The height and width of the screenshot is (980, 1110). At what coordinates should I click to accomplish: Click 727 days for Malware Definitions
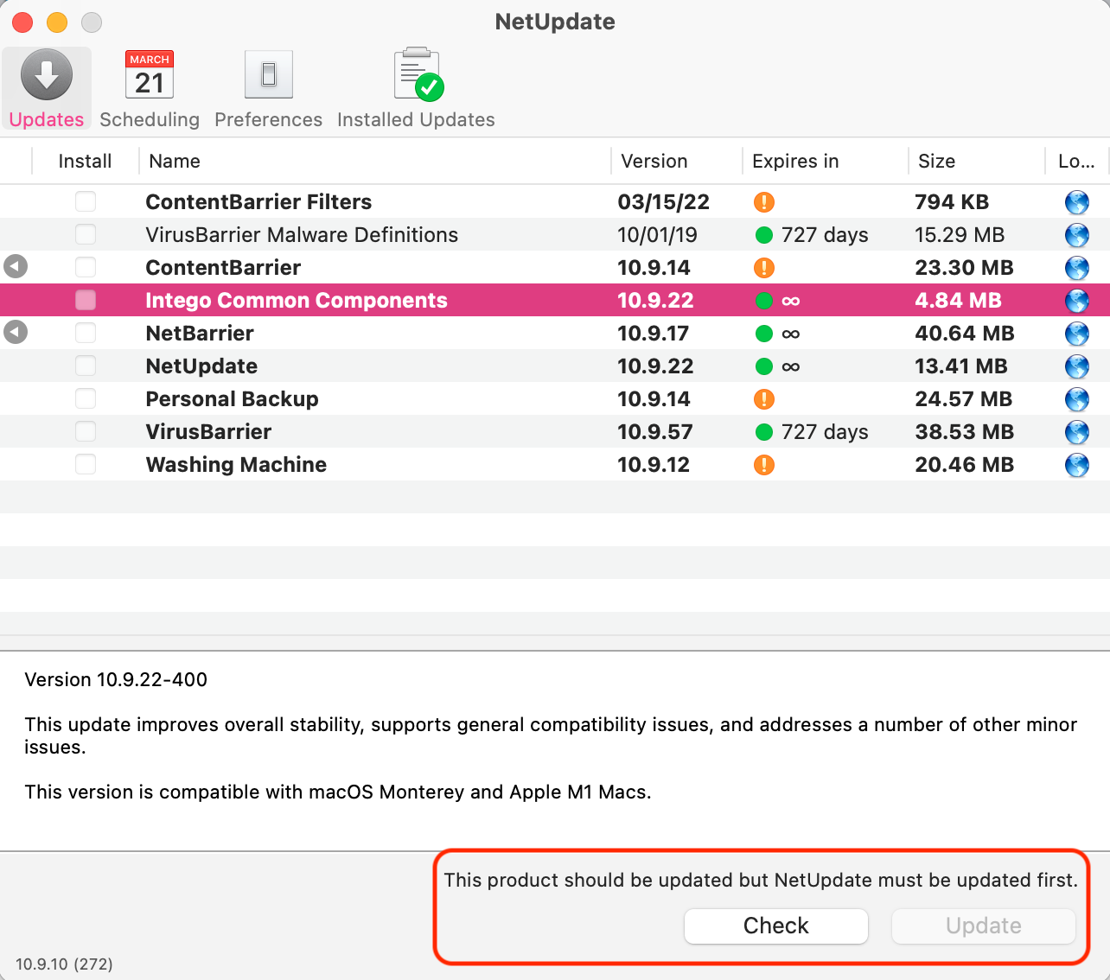[x=825, y=235]
